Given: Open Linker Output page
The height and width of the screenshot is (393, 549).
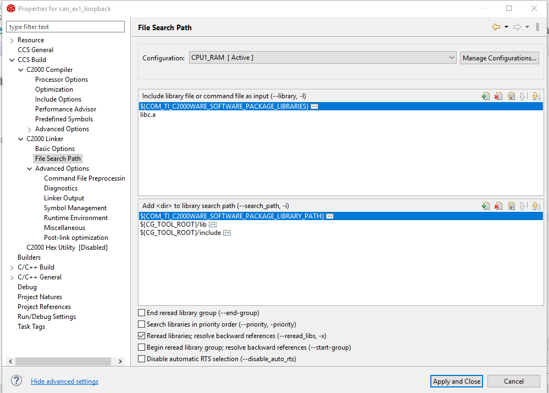Looking at the screenshot, I should coord(64,198).
